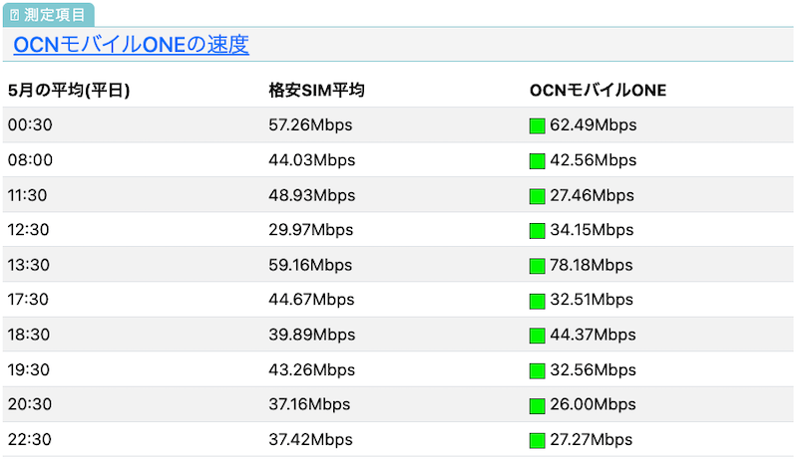Click green swatch beside 34.15Mbps
798x461 pixels.
tap(537, 231)
